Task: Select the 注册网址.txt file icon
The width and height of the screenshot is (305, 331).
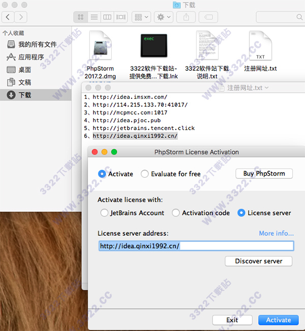Action: coord(261,45)
